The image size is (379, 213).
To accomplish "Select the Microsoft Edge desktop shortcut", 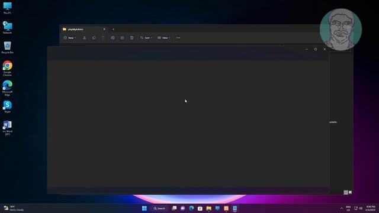I will tap(7, 88).
